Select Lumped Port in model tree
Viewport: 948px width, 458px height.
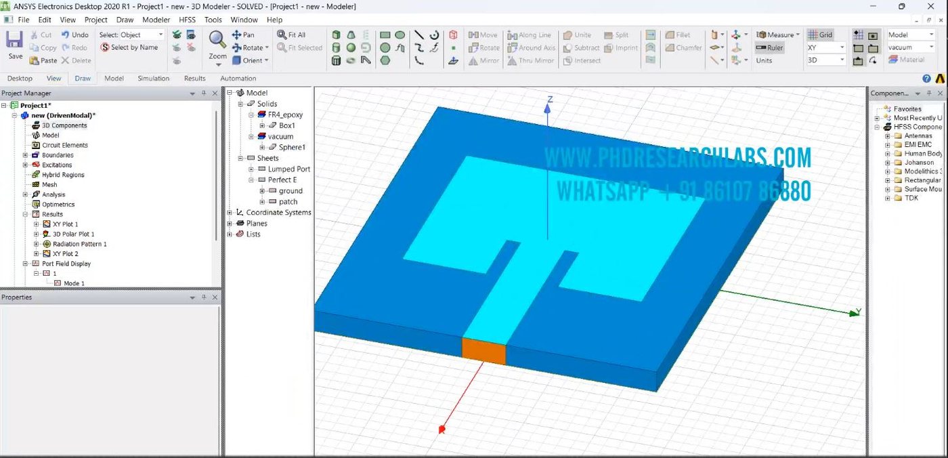[x=289, y=169]
